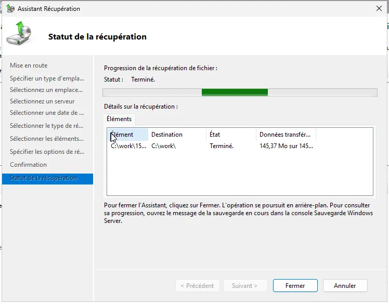The width and height of the screenshot is (389, 304).
Task: Sort by the Destination column header
Action: [x=177, y=135]
